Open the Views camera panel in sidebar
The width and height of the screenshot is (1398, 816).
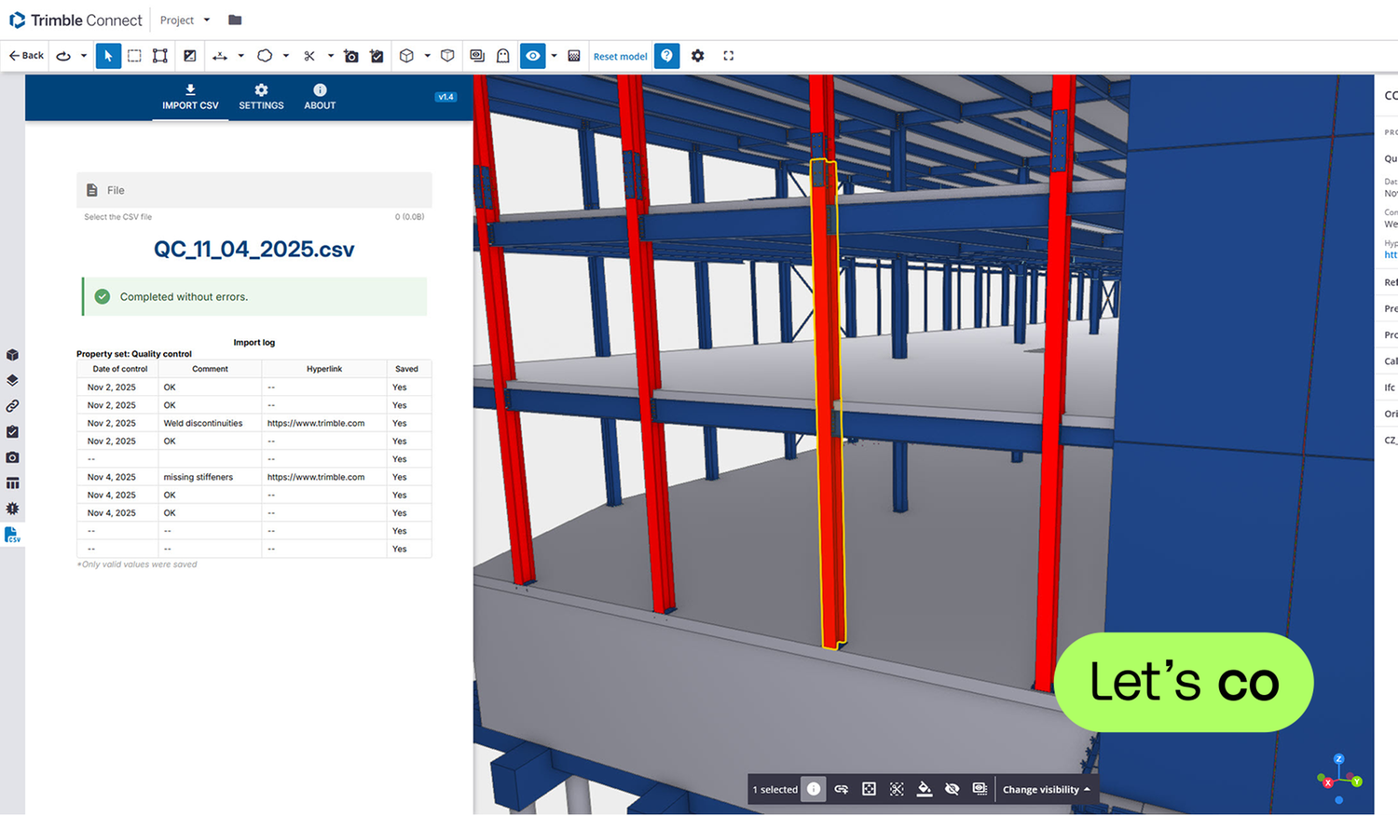[12, 457]
